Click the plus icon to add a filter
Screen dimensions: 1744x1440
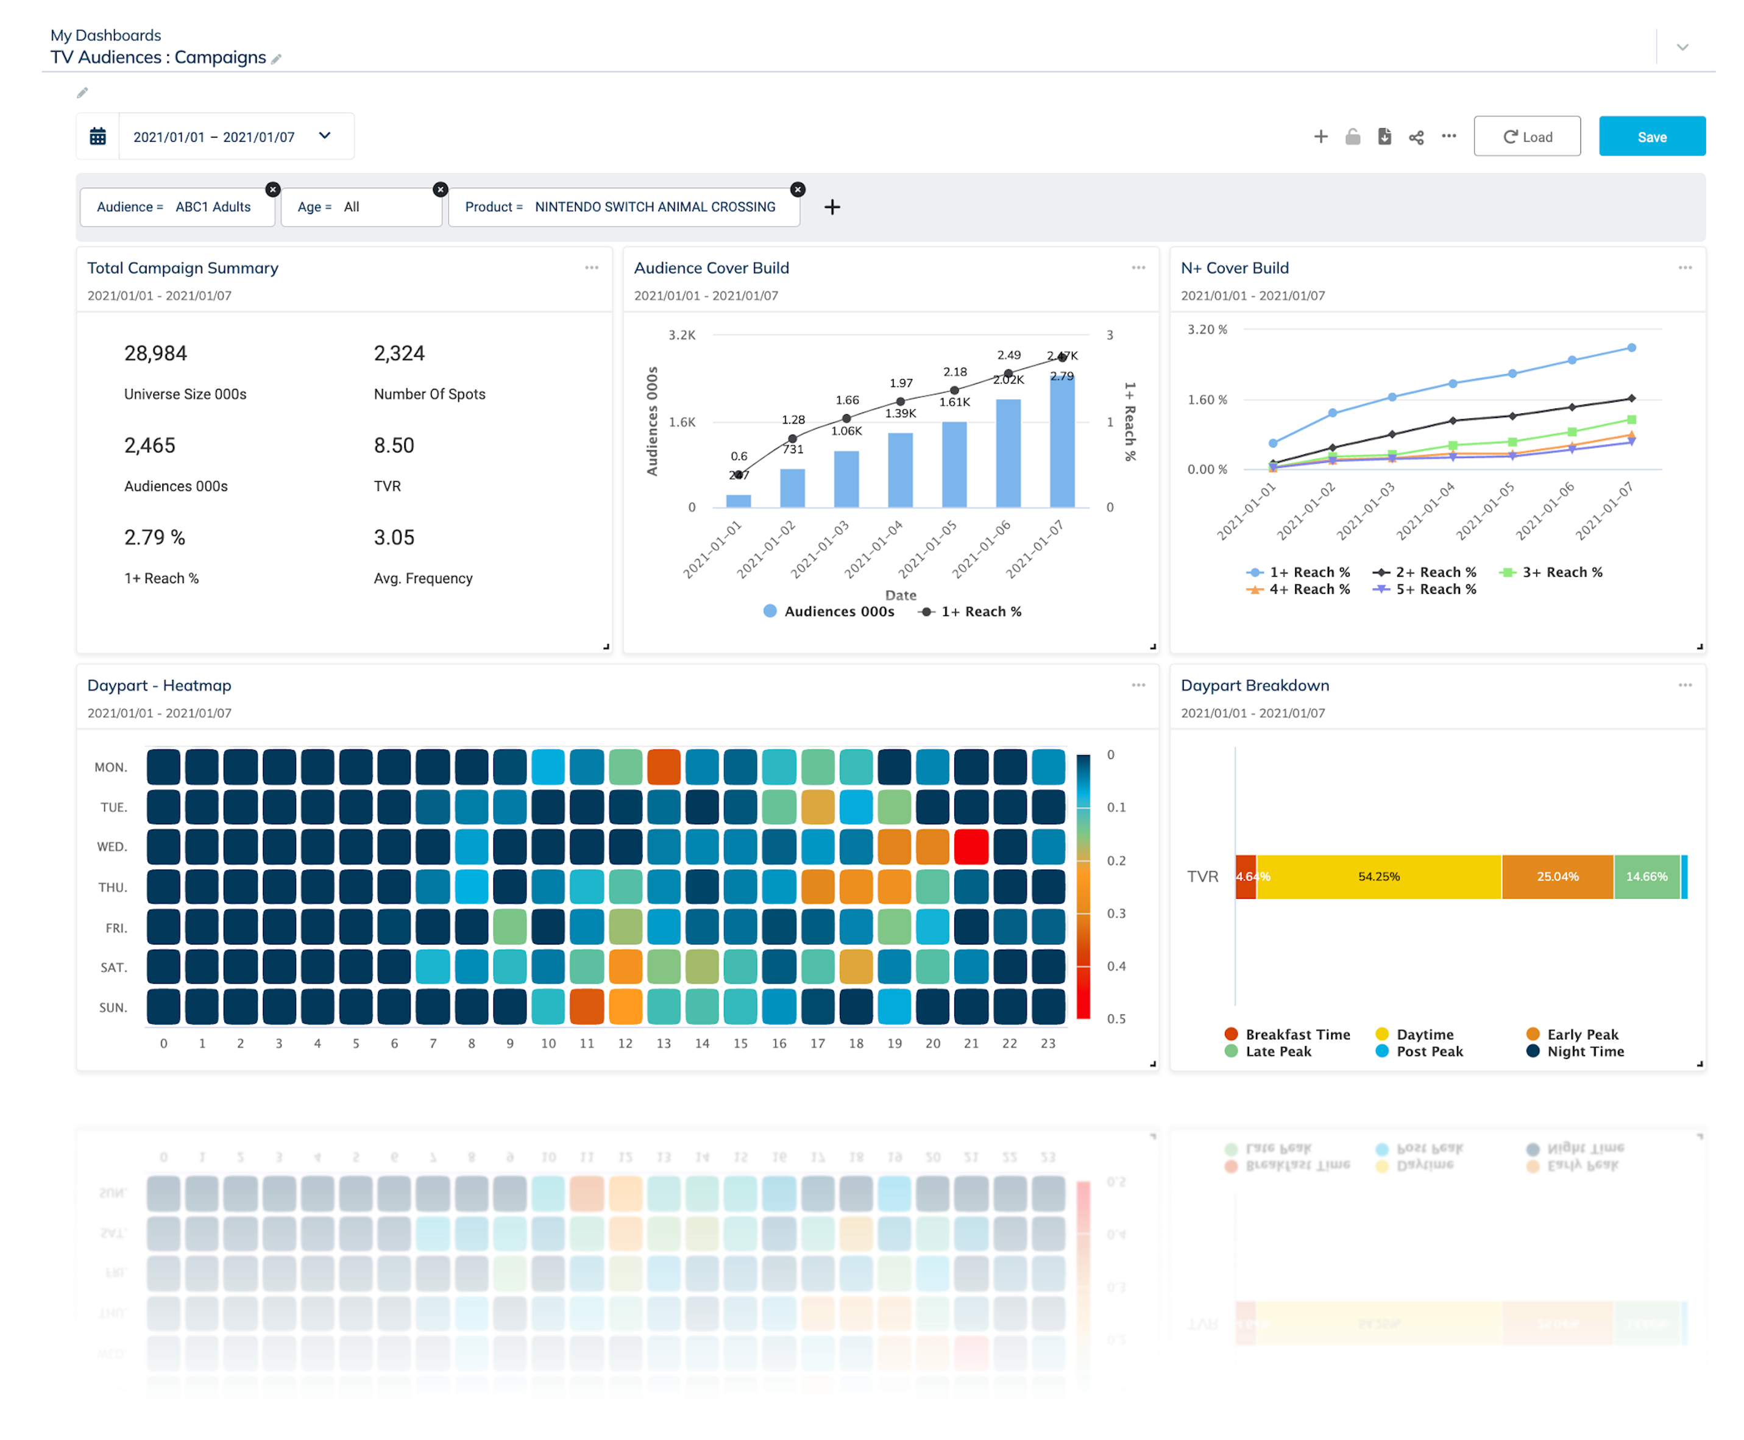tap(832, 207)
